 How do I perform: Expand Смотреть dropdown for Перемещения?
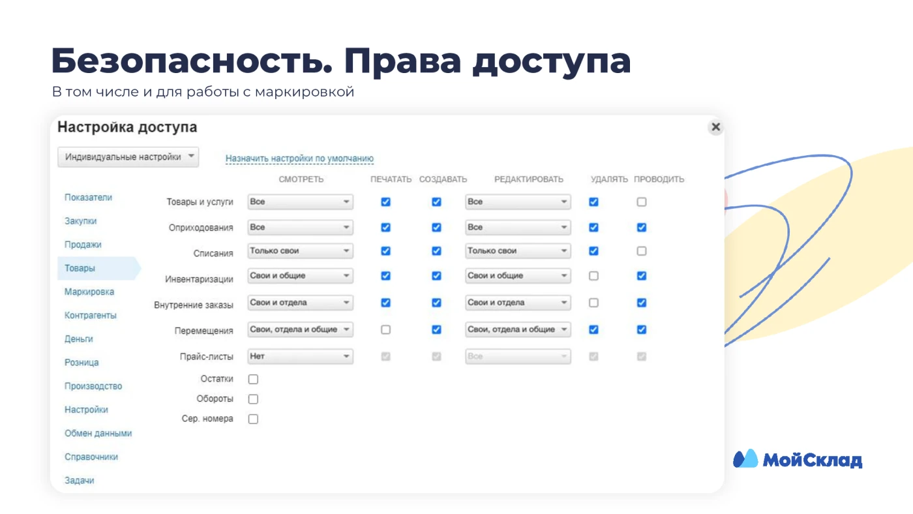click(300, 329)
